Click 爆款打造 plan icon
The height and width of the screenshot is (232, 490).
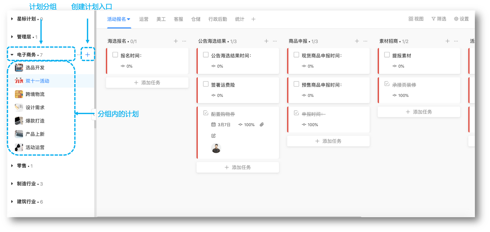point(19,121)
